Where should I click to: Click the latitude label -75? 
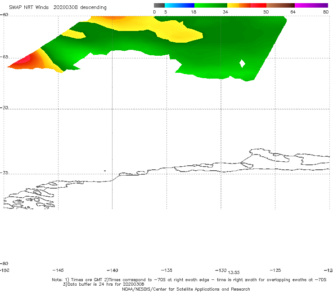click(4, 173)
